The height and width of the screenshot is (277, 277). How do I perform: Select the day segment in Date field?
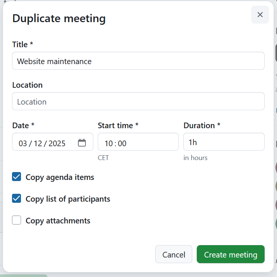38,143
